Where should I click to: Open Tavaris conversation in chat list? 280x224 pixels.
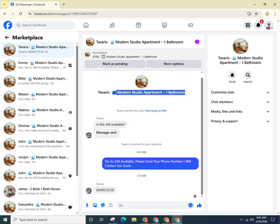point(38,50)
